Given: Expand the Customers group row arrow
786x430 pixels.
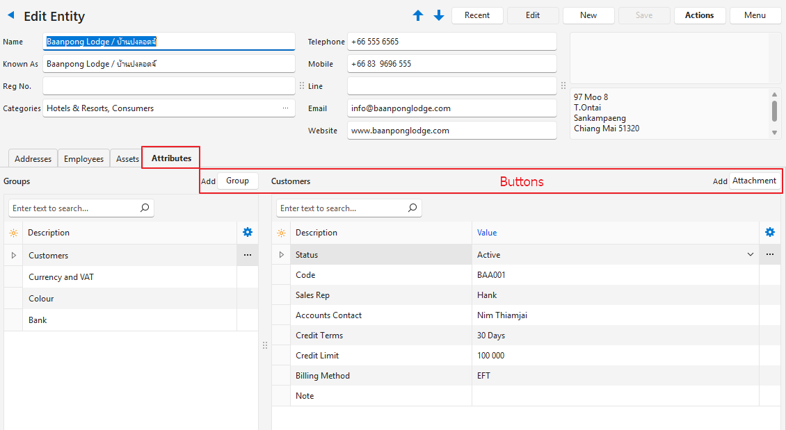Looking at the screenshot, I should (13, 256).
